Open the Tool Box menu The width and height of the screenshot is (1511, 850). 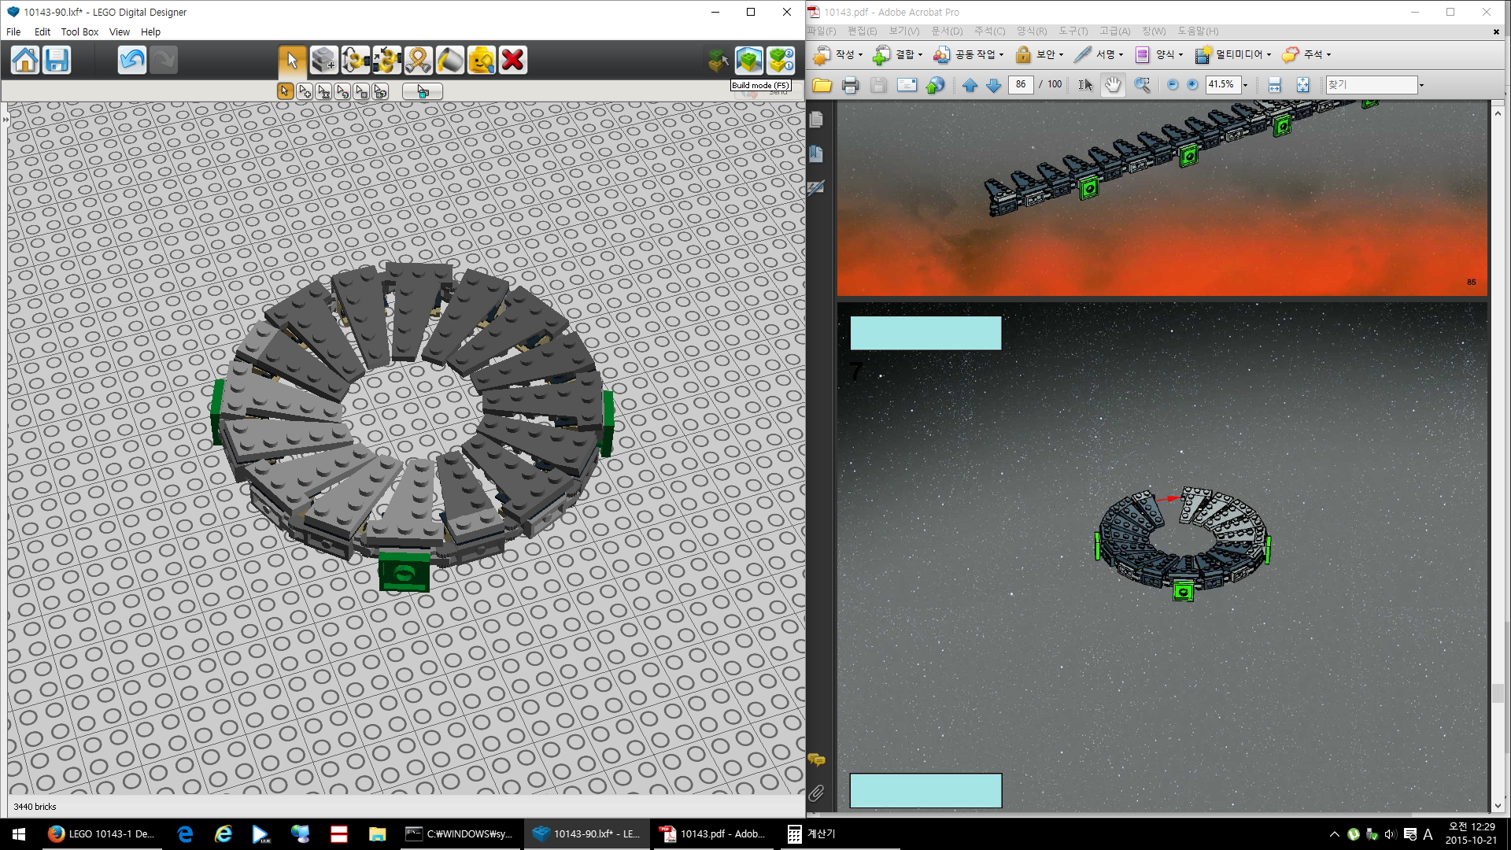tap(79, 32)
